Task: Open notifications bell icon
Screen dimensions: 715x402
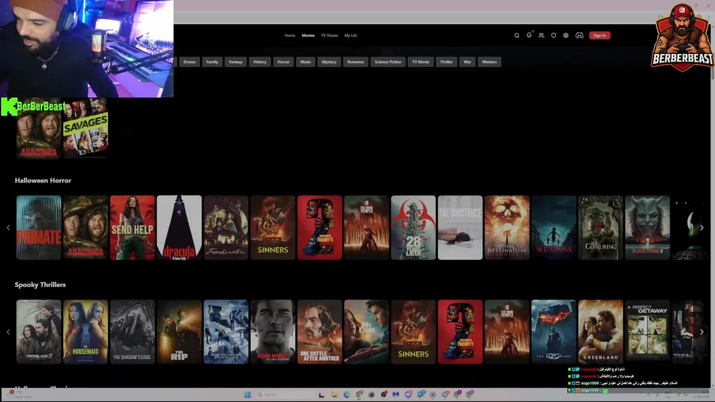Action: coord(529,35)
